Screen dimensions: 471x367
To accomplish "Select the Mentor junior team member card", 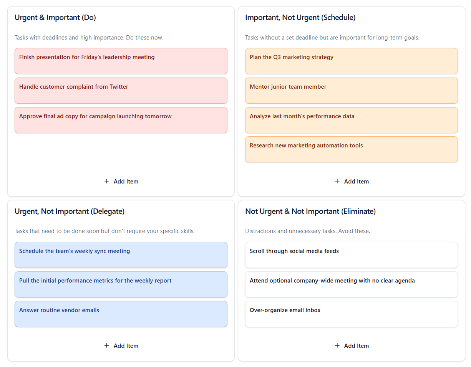I will 351,91.
